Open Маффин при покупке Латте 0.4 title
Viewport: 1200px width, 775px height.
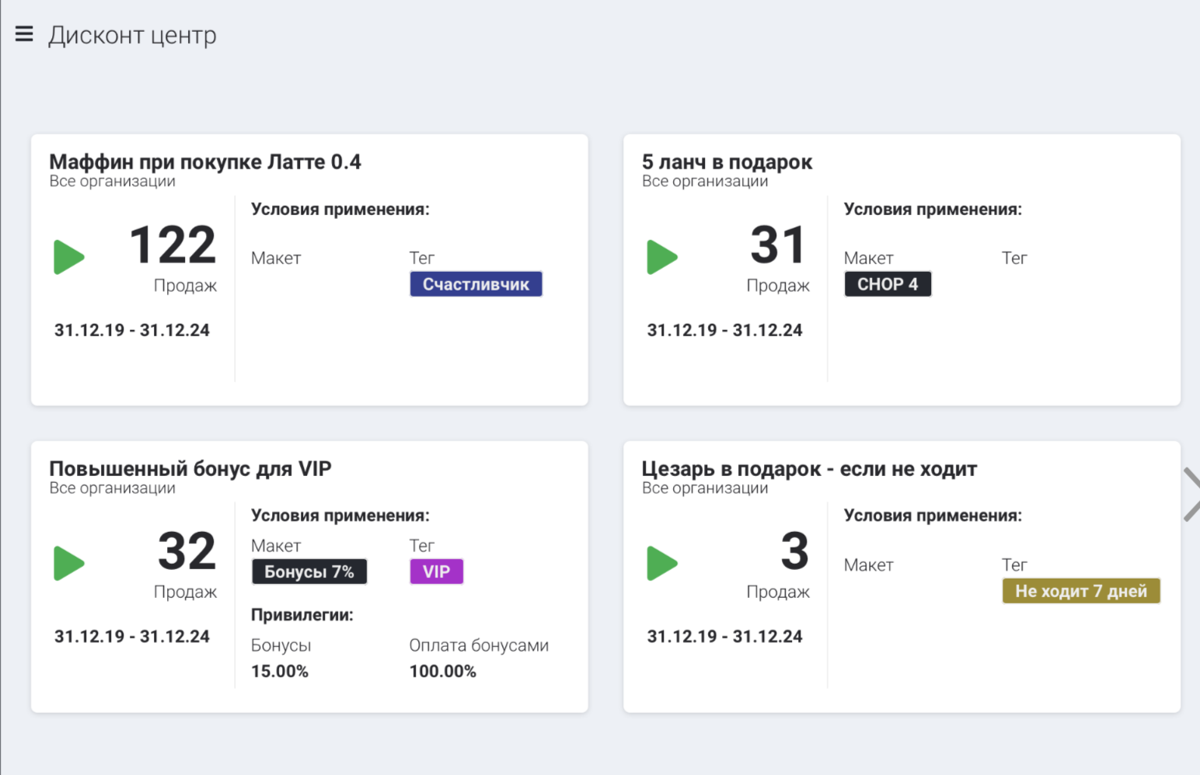205,162
